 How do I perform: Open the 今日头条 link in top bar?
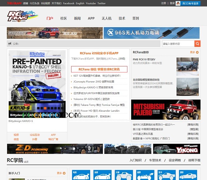pyautogui.click(x=34, y=3)
